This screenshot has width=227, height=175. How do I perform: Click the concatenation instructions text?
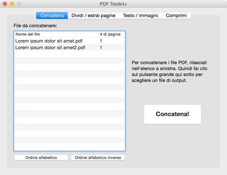[170, 71]
